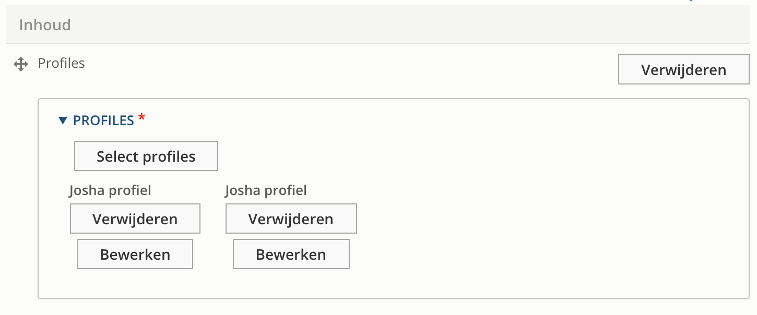Click the Profiles row label text
757x315 pixels.
pos(61,64)
